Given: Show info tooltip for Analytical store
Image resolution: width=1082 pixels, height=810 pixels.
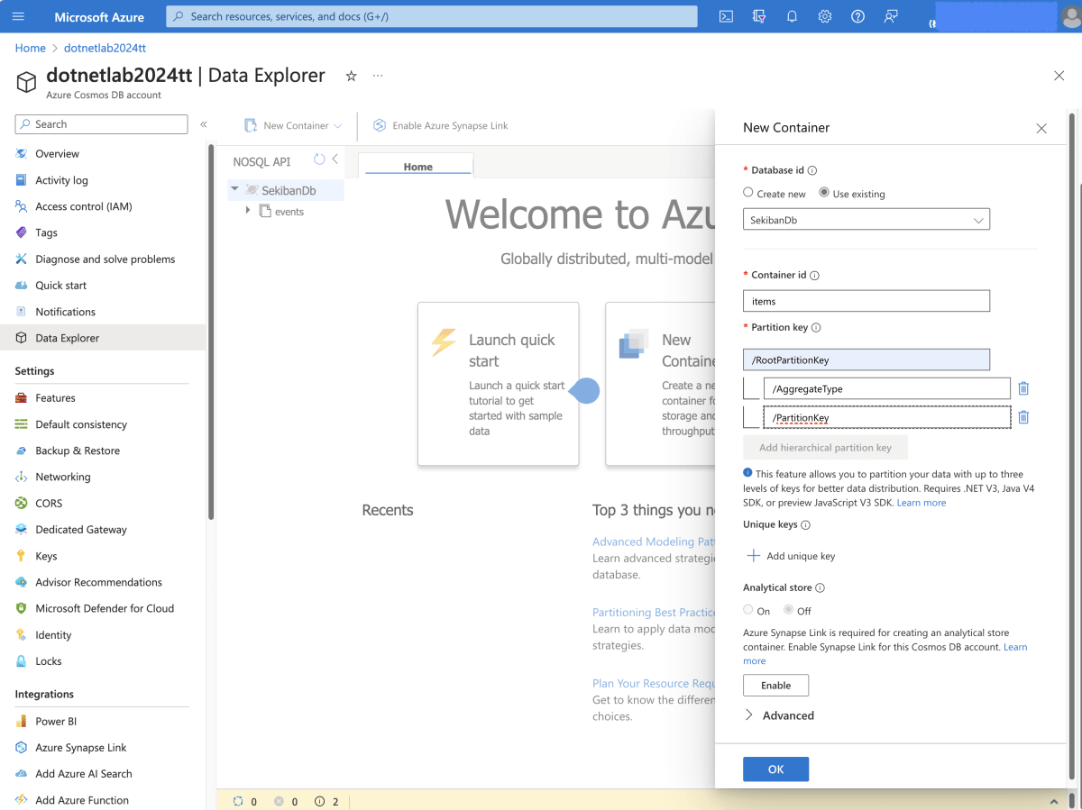Looking at the screenshot, I should click(x=820, y=587).
